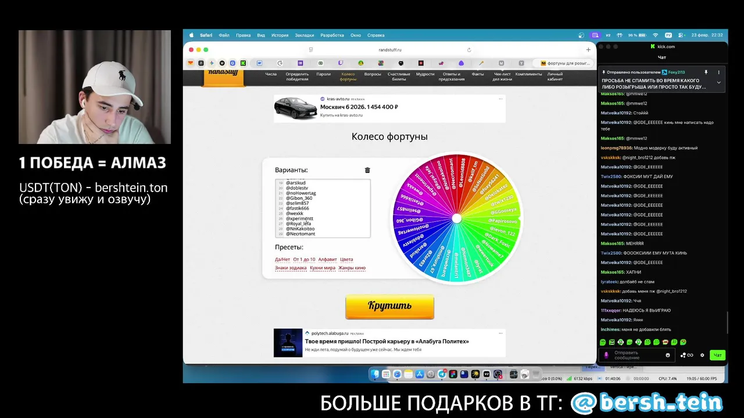Click inside the Варианты text list
The image size is (744, 418).
(x=323, y=208)
